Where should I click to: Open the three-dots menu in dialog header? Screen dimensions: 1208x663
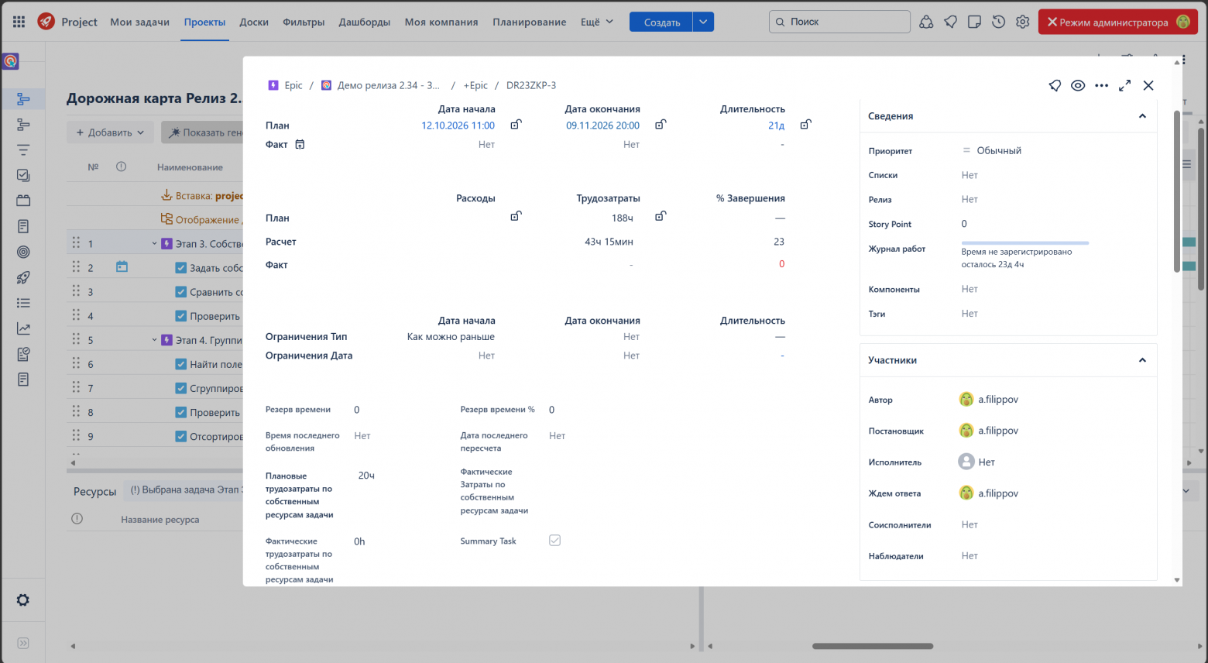[x=1101, y=85]
